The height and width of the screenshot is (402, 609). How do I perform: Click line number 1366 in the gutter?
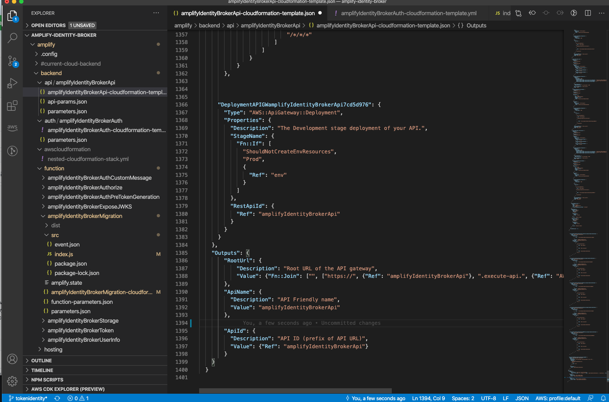(x=181, y=105)
